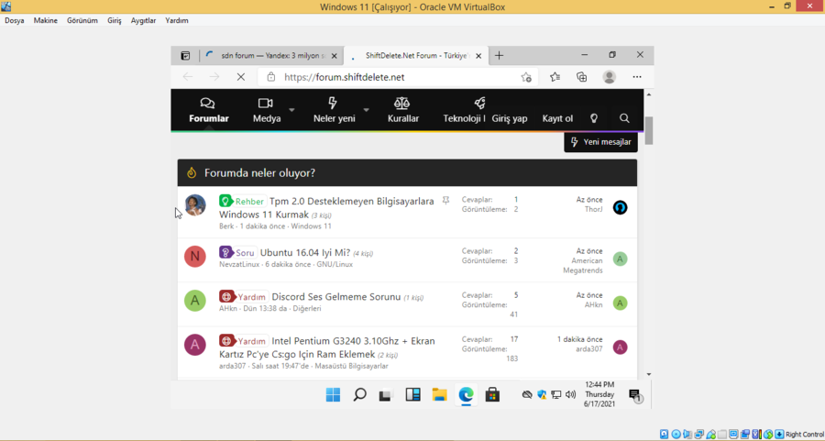825x441 pixels.
Task: Click the Neler yeni lightning icon
Action: tap(333, 103)
